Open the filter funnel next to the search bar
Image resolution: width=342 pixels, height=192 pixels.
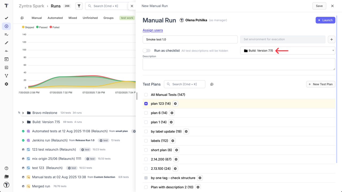coord(79,6)
